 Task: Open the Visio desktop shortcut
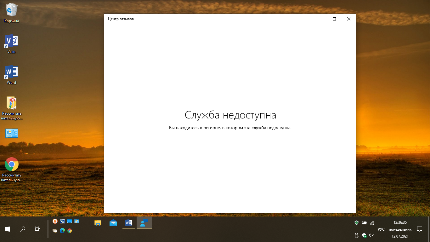(x=11, y=41)
